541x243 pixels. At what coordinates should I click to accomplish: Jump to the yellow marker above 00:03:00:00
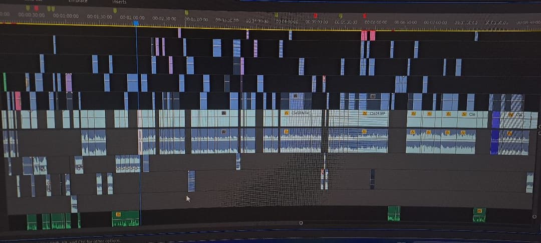click(187, 12)
